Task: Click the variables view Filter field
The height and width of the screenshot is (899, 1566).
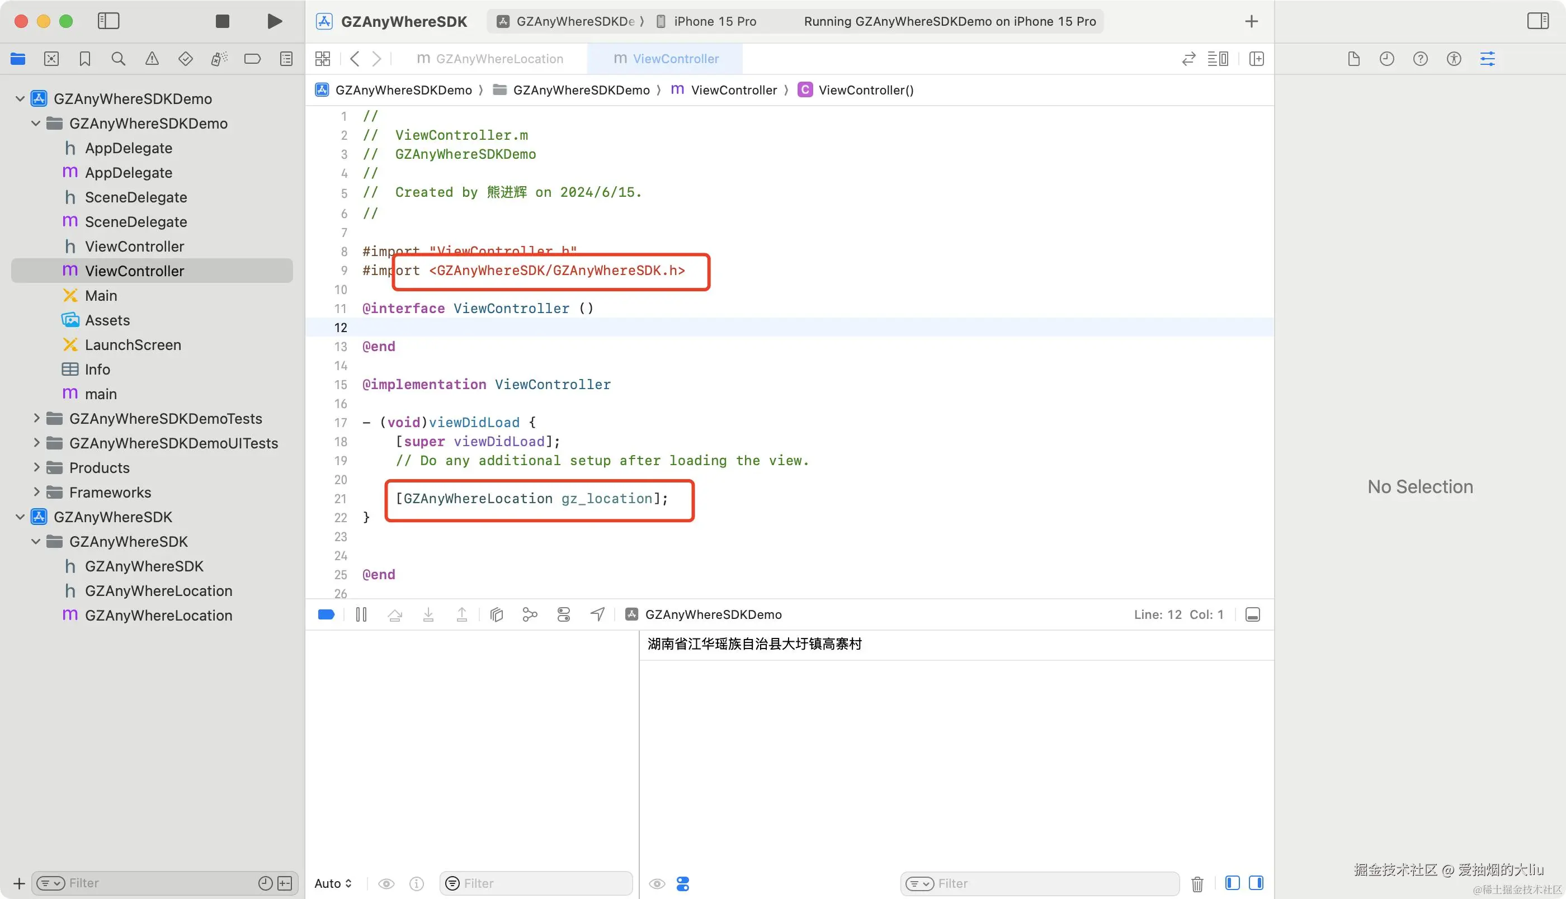Action: point(536,883)
